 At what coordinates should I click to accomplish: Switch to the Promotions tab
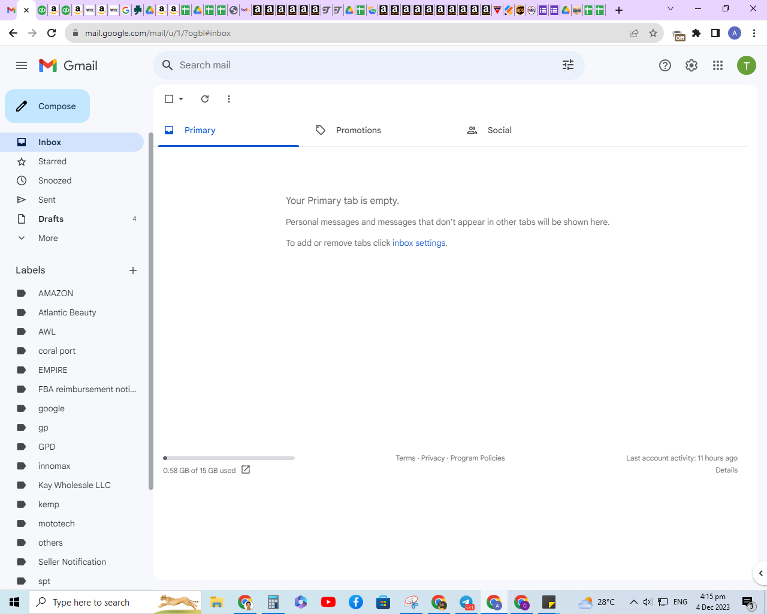coord(380,130)
